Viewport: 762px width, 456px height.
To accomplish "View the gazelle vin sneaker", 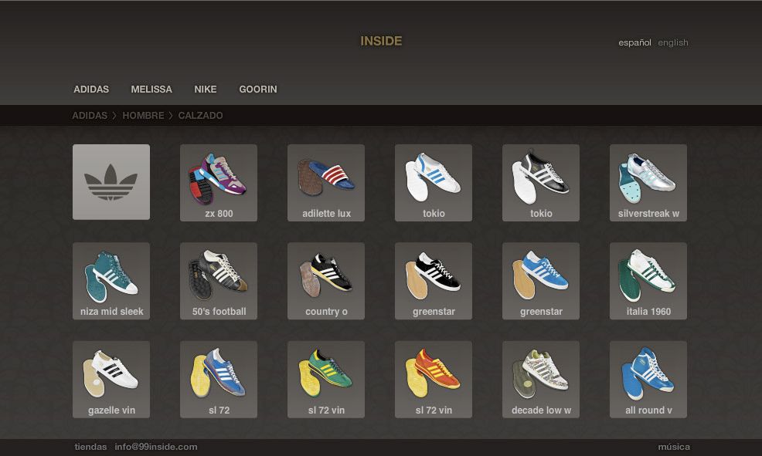I will coord(111,380).
